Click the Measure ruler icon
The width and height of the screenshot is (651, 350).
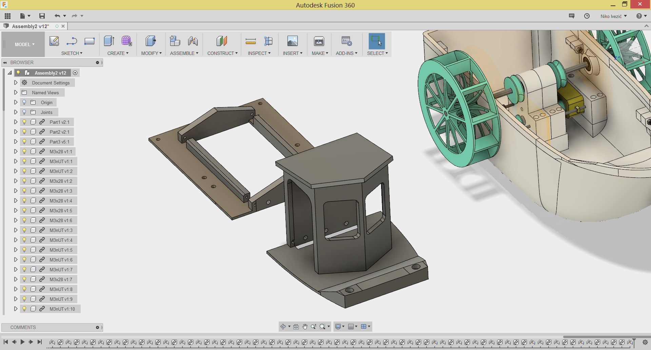click(x=251, y=41)
